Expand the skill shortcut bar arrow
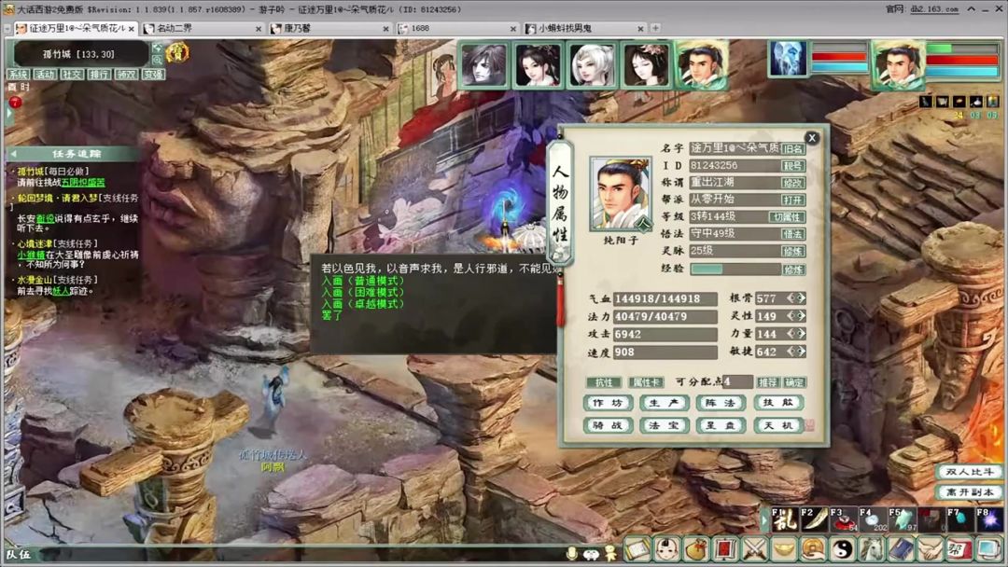Viewport: 1008px width, 567px height. [765, 520]
